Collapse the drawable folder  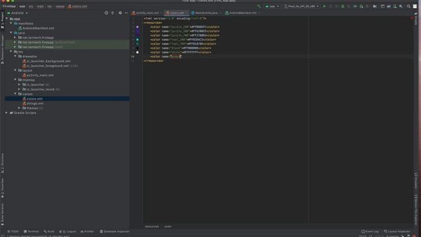pyautogui.click(x=15, y=57)
